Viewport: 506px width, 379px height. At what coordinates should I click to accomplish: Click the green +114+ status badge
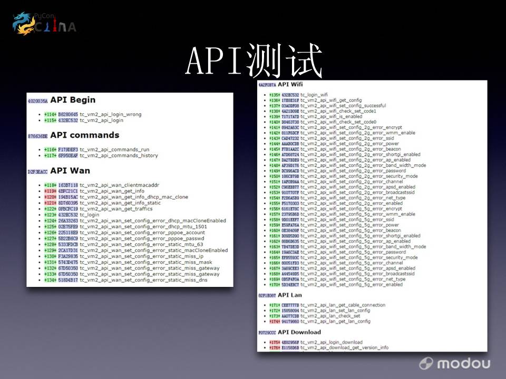[x=50, y=114]
